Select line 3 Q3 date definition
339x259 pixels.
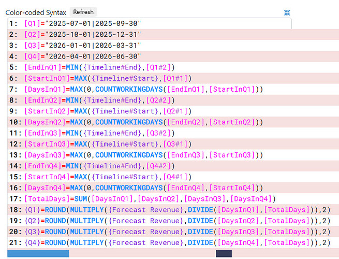click(83, 46)
